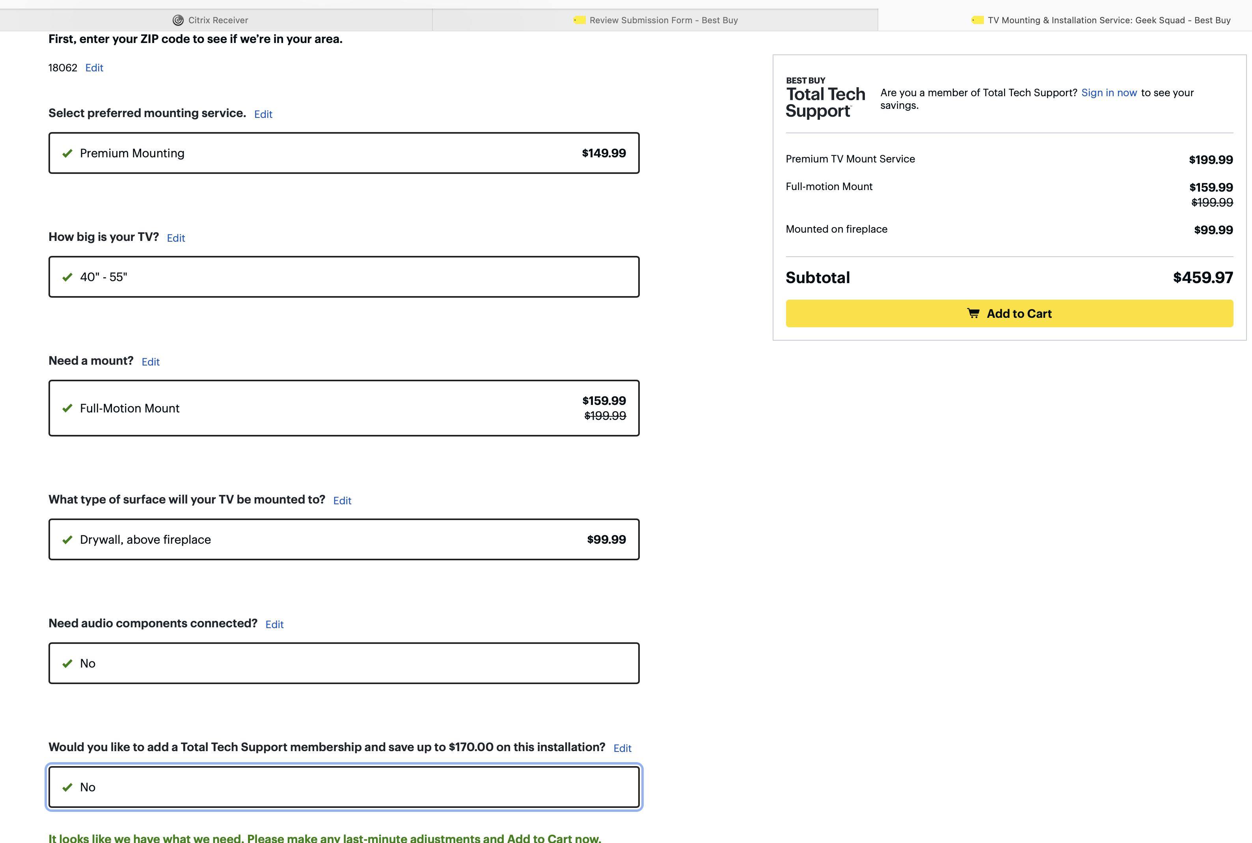
Task: Click the checkmark beside Drywall, above fireplace
Action: click(x=67, y=539)
